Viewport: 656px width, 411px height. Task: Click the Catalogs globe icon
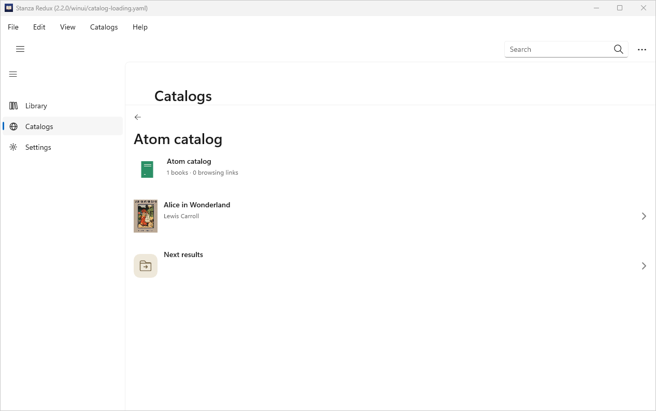[13, 126]
